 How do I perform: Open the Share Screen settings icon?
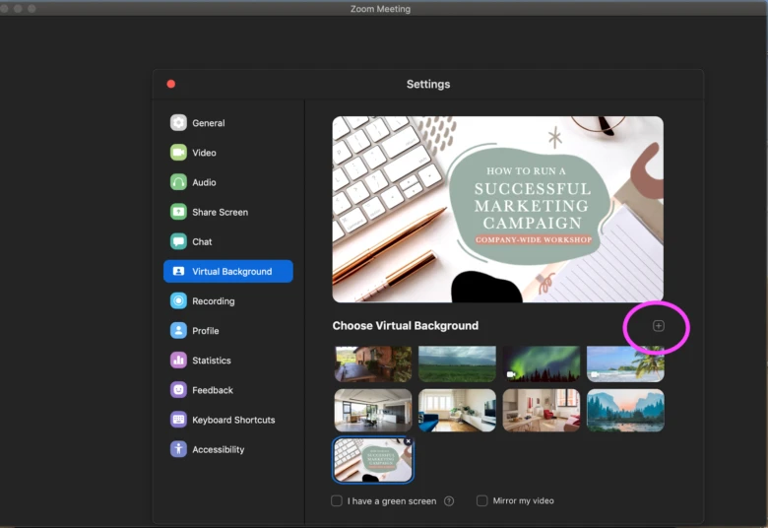point(178,212)
